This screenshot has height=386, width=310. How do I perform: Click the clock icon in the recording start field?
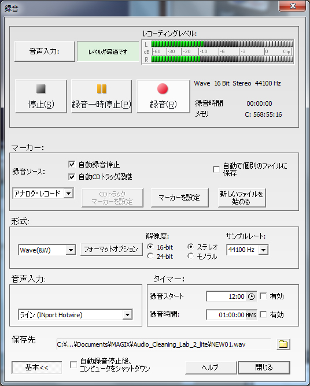click(x=251, y=296)
